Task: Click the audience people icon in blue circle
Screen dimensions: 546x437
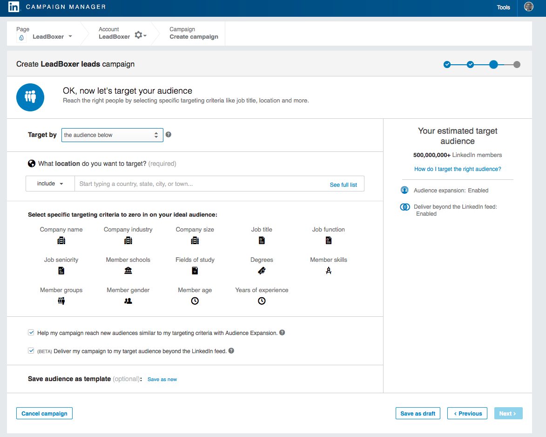Action: pyautogui.click(x=30, y=97)
